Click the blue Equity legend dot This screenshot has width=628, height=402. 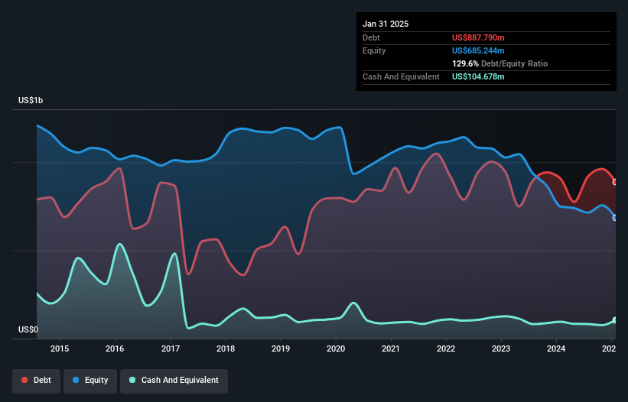[x=76, y=380]
